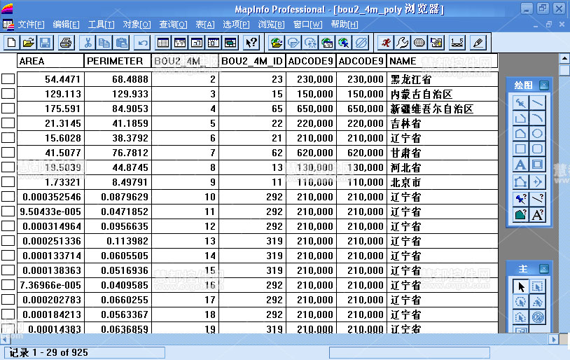Activate the Radius Select tool
The height and width of the screenshot is (360, 570).
tap(520, 302)
